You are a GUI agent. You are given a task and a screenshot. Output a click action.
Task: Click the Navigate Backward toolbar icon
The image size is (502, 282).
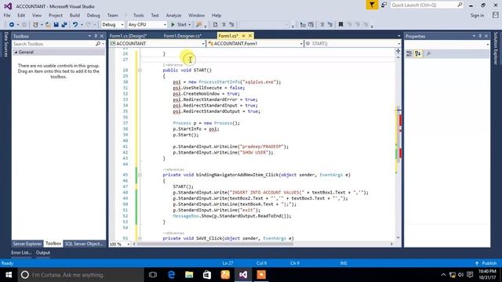coord(12,24)
